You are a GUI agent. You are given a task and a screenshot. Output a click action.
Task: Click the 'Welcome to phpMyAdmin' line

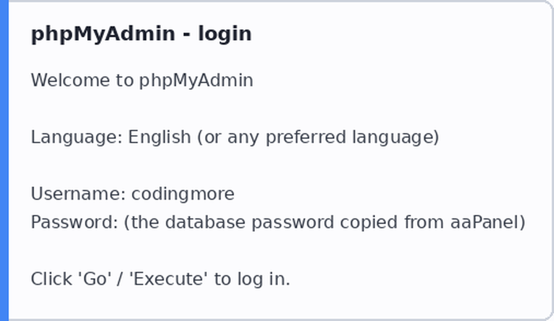142,80
